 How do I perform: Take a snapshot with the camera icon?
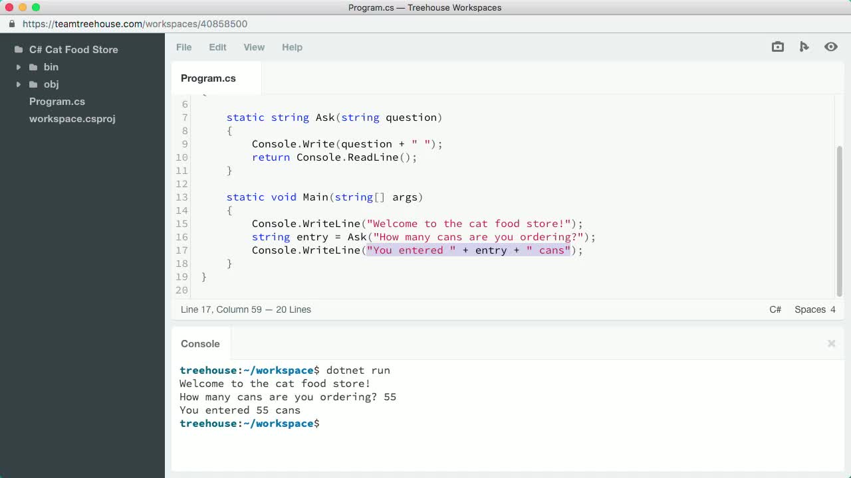(x=777, y=47)
